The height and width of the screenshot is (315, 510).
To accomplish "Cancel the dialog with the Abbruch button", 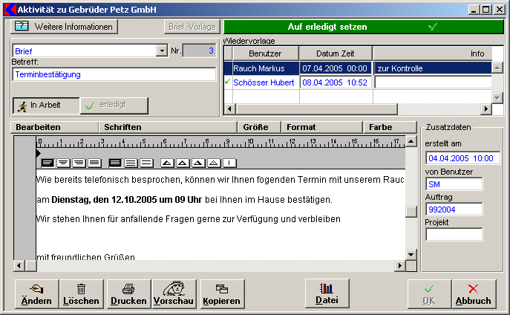I will pyautogui.click(x=474, y=293).
